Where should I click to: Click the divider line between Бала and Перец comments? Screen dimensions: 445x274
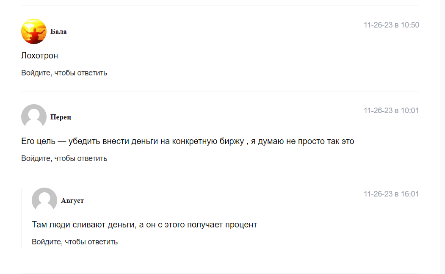click(220, 91)
